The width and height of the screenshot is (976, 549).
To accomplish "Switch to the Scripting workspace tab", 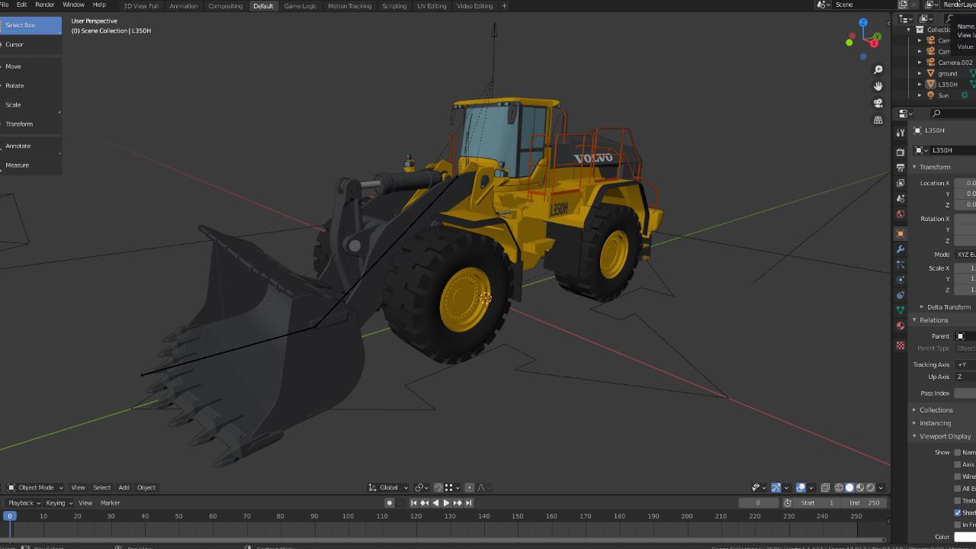I will click(394, 5).
